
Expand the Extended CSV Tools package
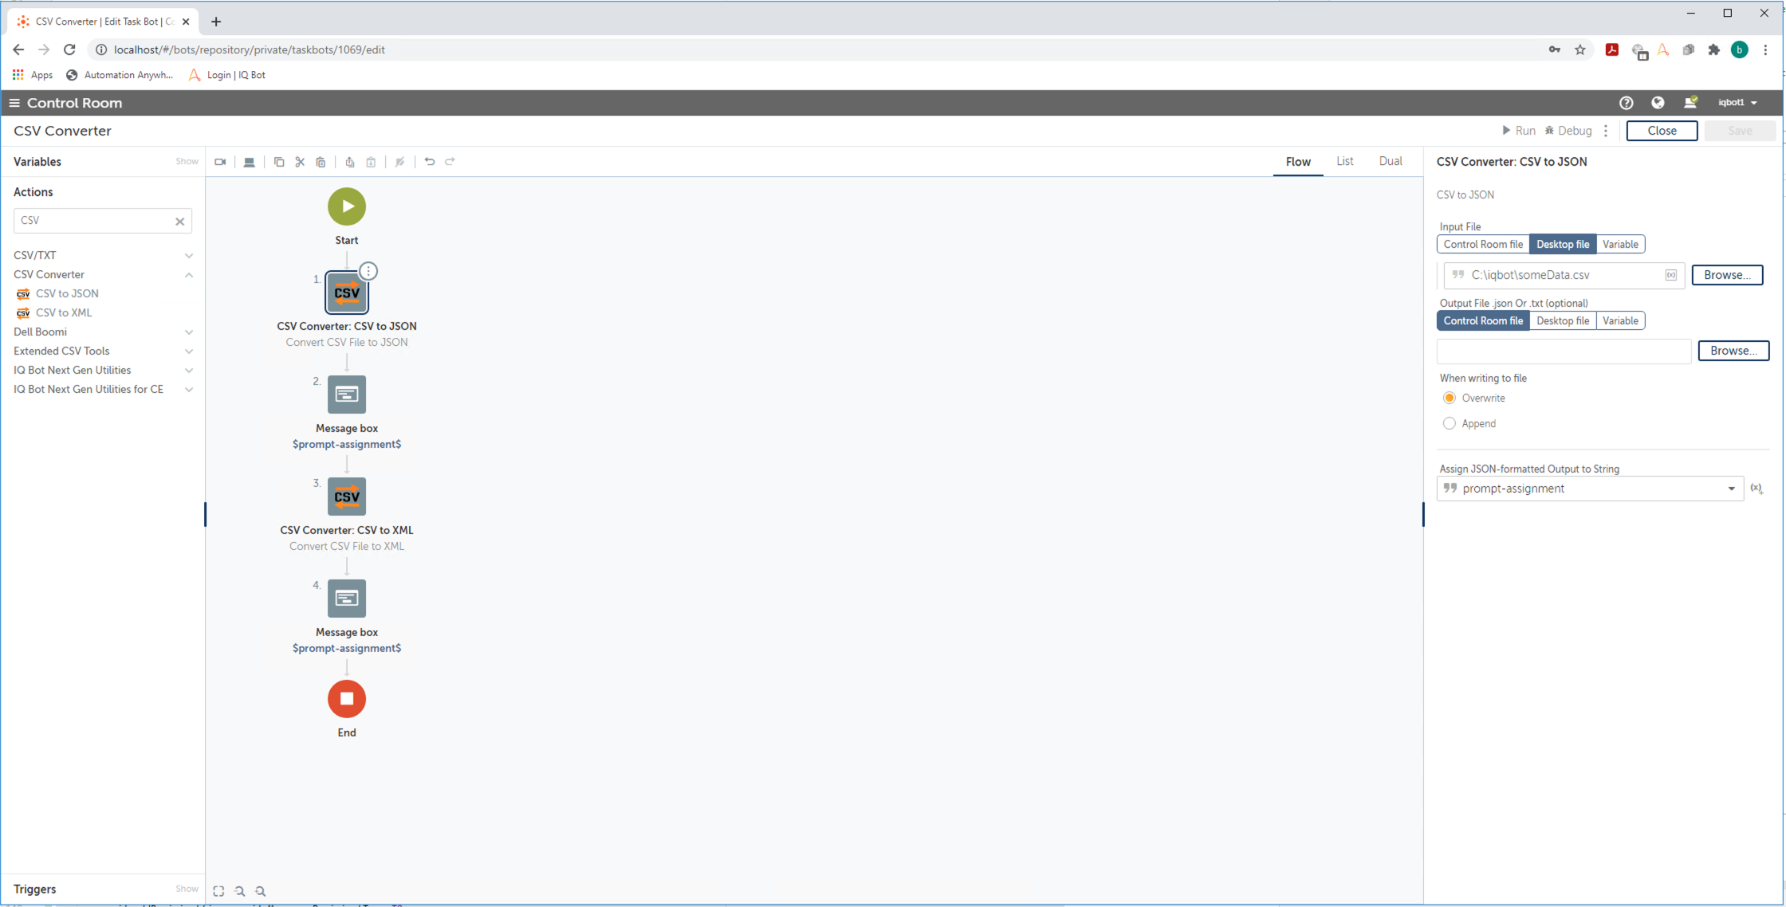(189, 351)
